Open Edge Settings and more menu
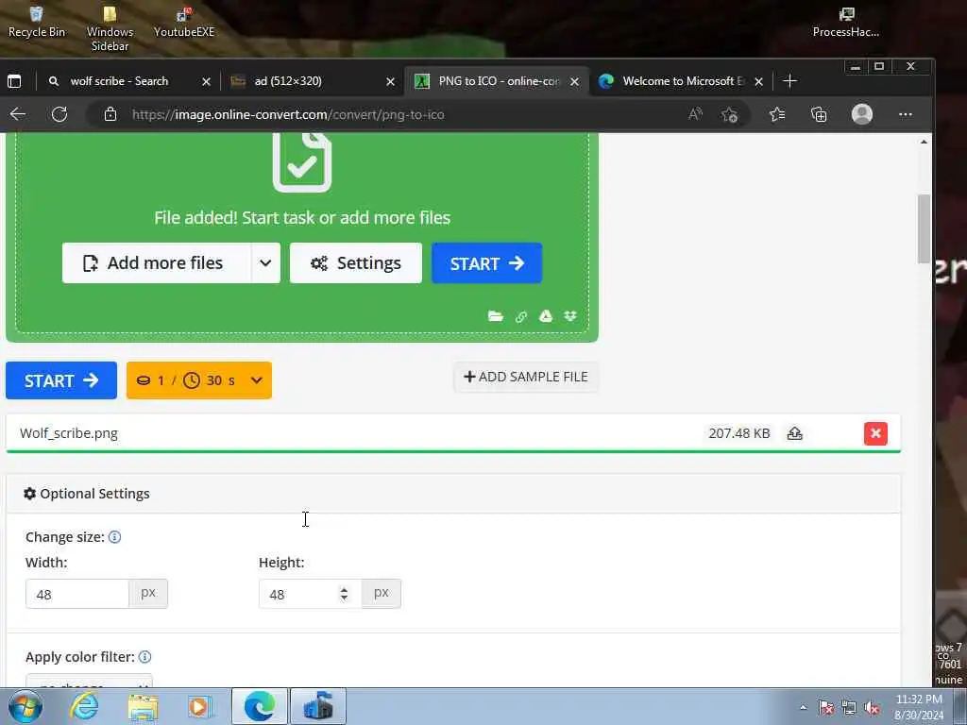Viewport: 967px width, 725px height. pos(905,114)
